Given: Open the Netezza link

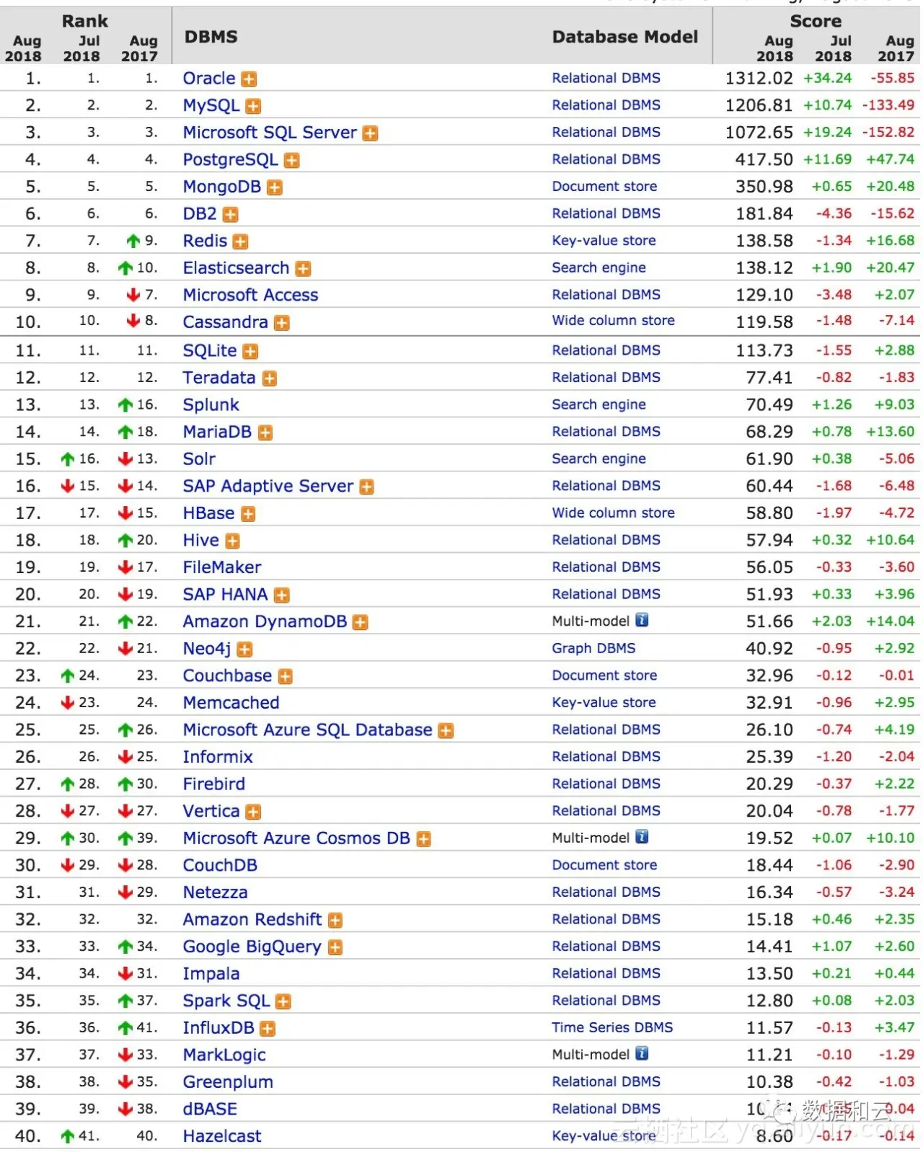Looking at the screenshot, I should (x=215, y=893).
